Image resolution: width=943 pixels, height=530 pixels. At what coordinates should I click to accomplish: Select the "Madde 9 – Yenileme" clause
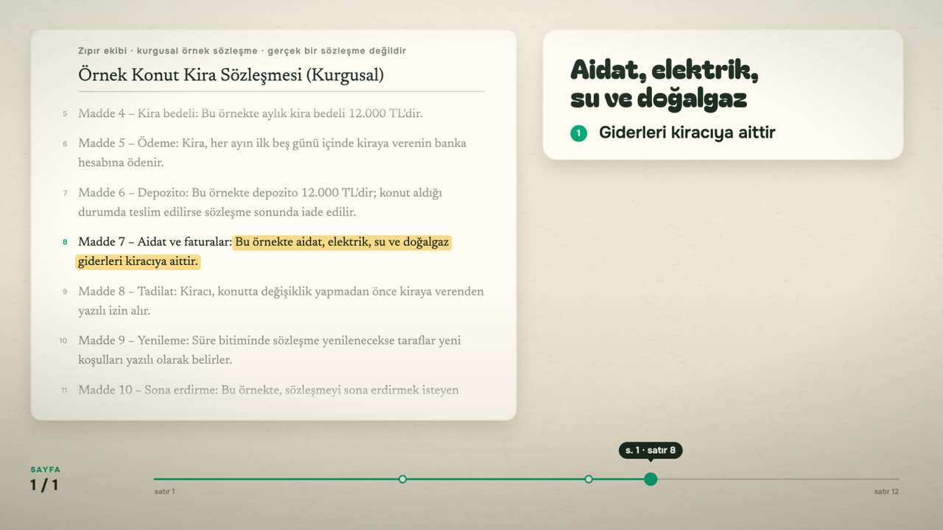pyautogui.click(x=270, y=350)
